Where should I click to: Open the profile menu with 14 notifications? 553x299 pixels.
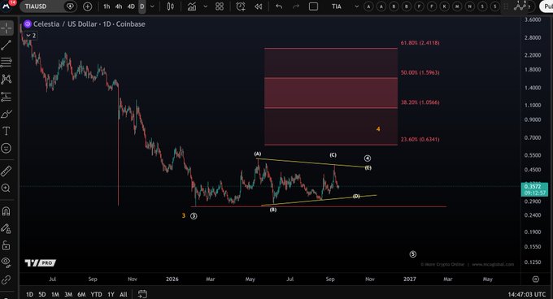tap(7, 6)
